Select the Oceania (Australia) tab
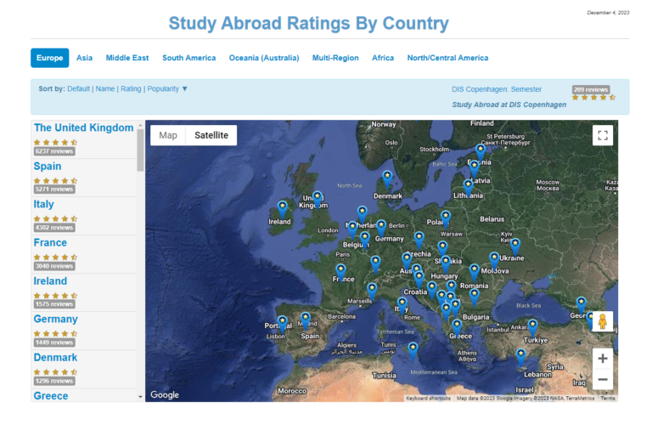The height and width of the screenshot is (442, 652). tap(264, 58)
